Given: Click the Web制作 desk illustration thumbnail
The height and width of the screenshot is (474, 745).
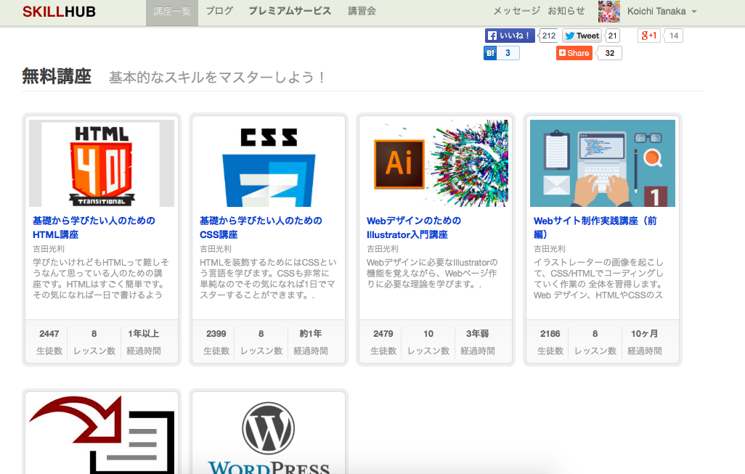Looking at the screenshot, I should point(601,162).
